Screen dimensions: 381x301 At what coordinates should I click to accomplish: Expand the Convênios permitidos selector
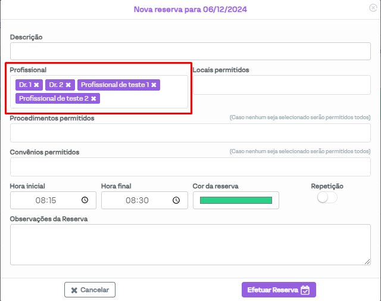click(190, 167)
